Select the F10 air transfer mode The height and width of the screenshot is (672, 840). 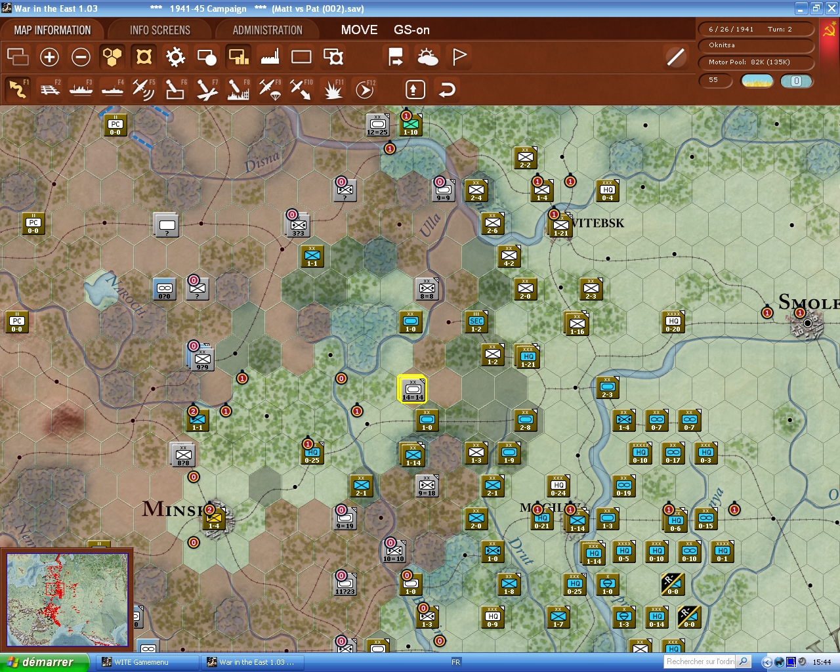pos(301,89)
